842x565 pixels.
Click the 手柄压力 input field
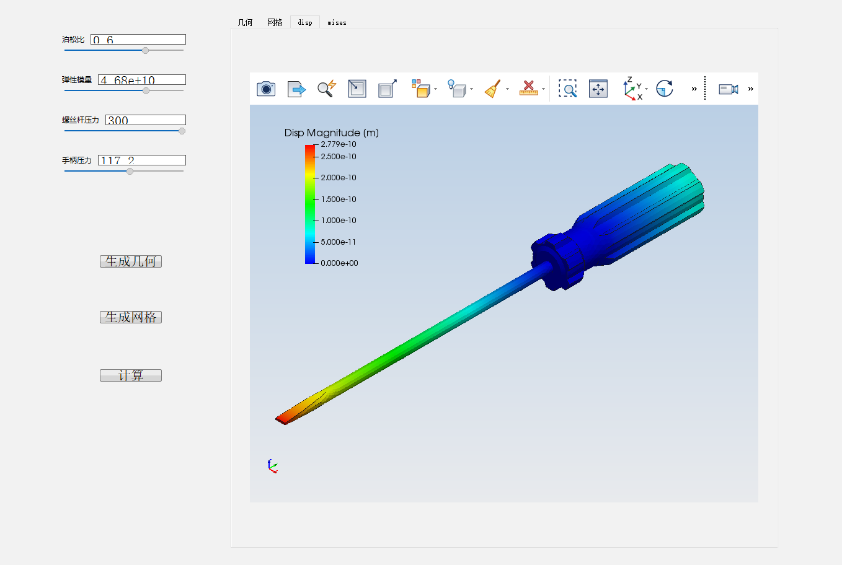point(142,160)
